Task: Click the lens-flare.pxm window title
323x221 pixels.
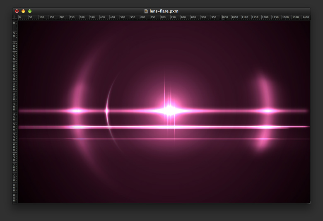Action: [164, 11]
